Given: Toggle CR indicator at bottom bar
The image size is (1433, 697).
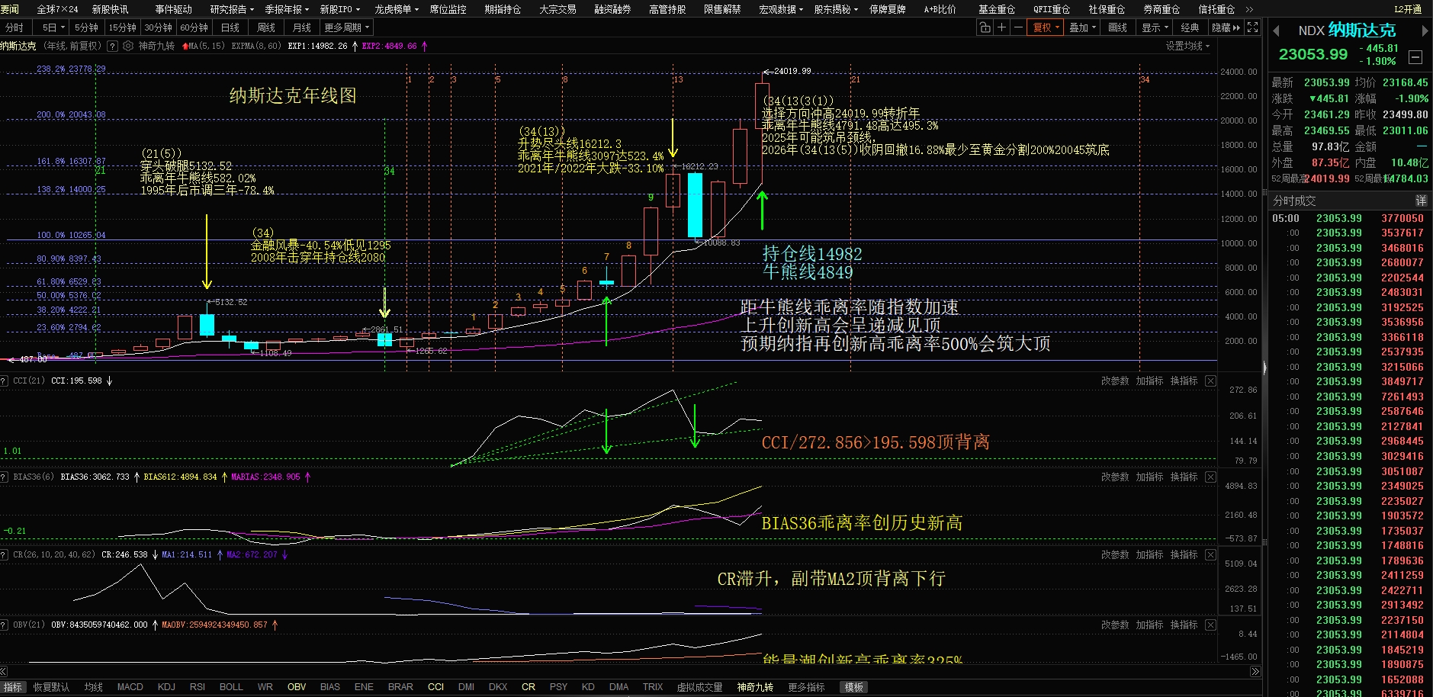Looking at the screenshot, I should click(529, 687).
